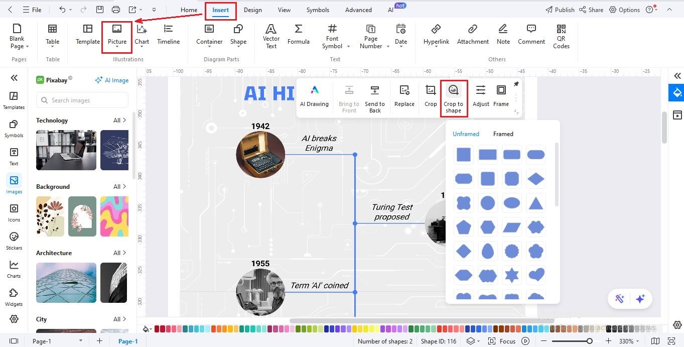Apply a Frame to the picture
Image resolution: width=684 pixels, height=347 pixels.
[501, 96]
